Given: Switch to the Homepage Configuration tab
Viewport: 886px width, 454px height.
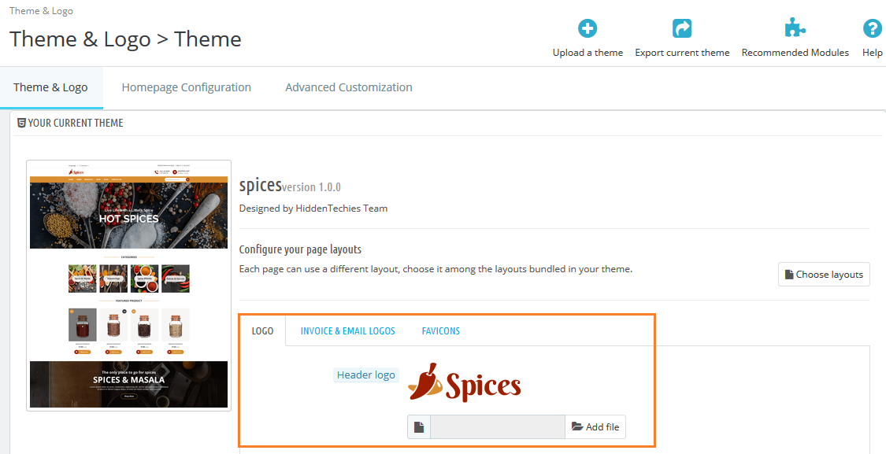Looking at the screenshot, I should 186,87.
